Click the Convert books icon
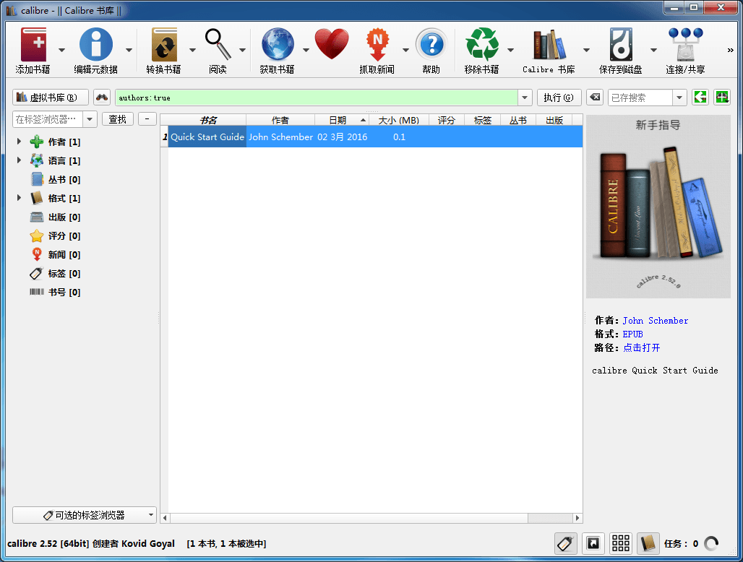Screen dimensions: 743x562 [164, 45]
